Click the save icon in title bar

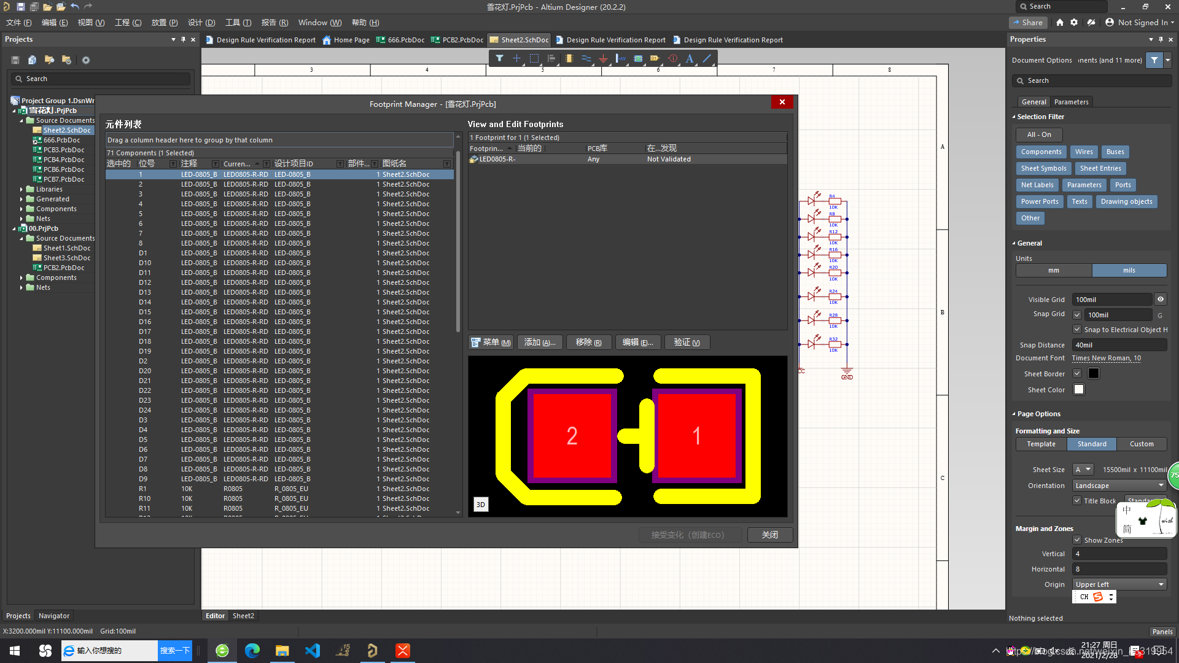(x=20, y=6)
